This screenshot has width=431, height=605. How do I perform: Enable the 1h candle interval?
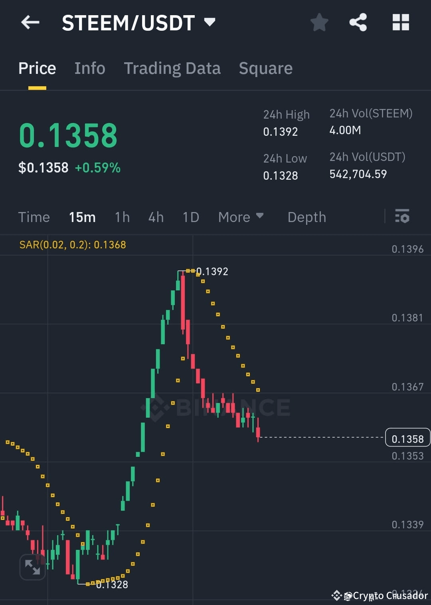(122, 217)
